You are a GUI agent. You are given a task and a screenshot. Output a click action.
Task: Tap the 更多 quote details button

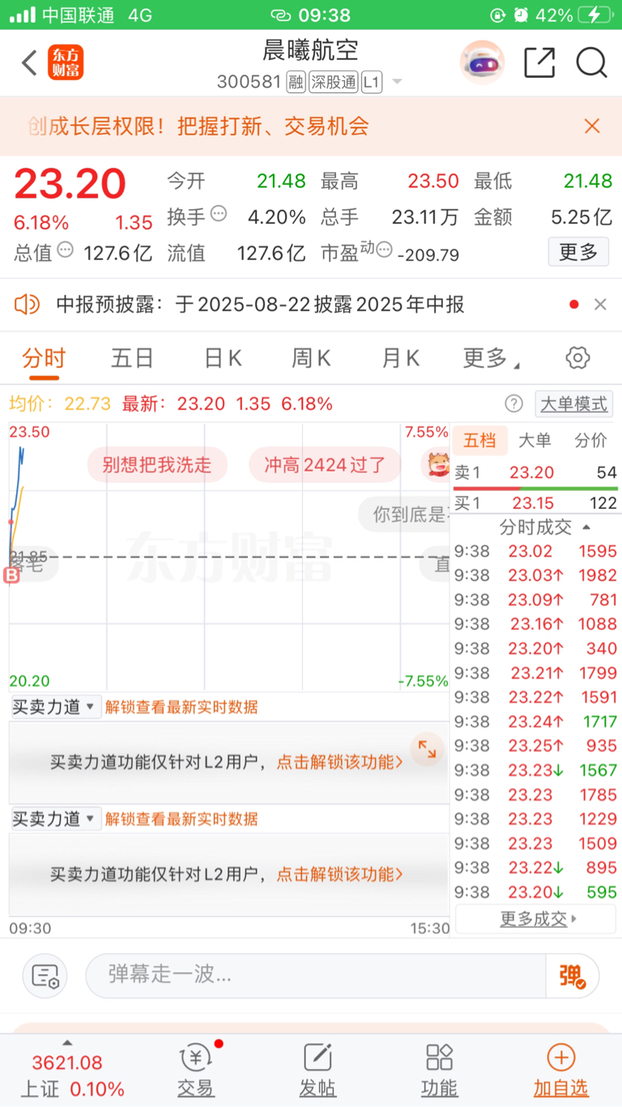578,252
